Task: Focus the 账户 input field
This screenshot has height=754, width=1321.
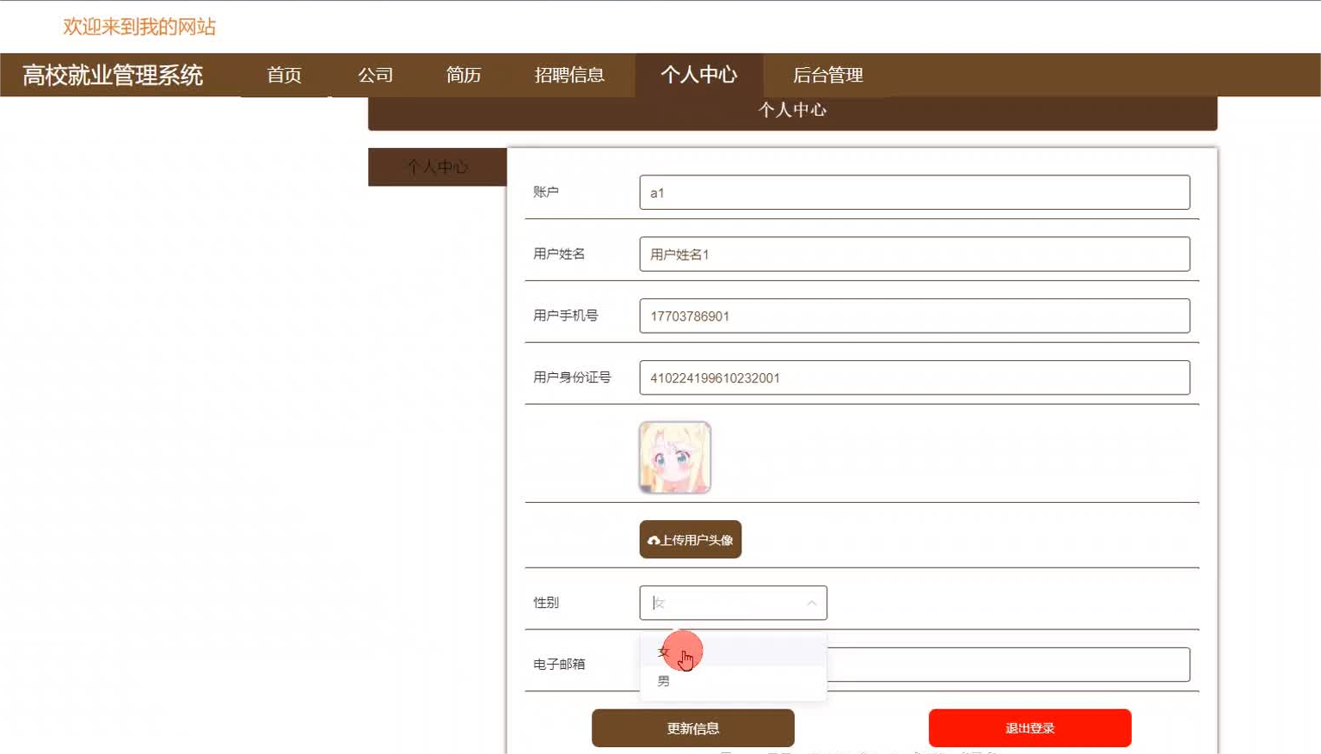Action: coord(914,193)
